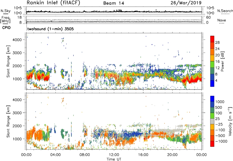
Task: Click the "Nave" legend label
Action: (x=222, y=20)
